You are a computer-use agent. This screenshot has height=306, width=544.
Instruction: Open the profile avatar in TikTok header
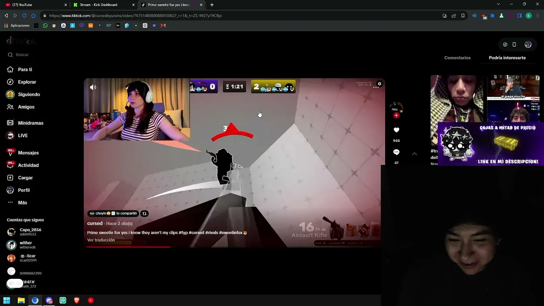point(528,45)
